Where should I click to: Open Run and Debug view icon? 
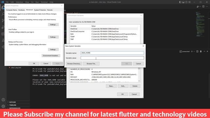pyautogui.click(x=3, y=27)
